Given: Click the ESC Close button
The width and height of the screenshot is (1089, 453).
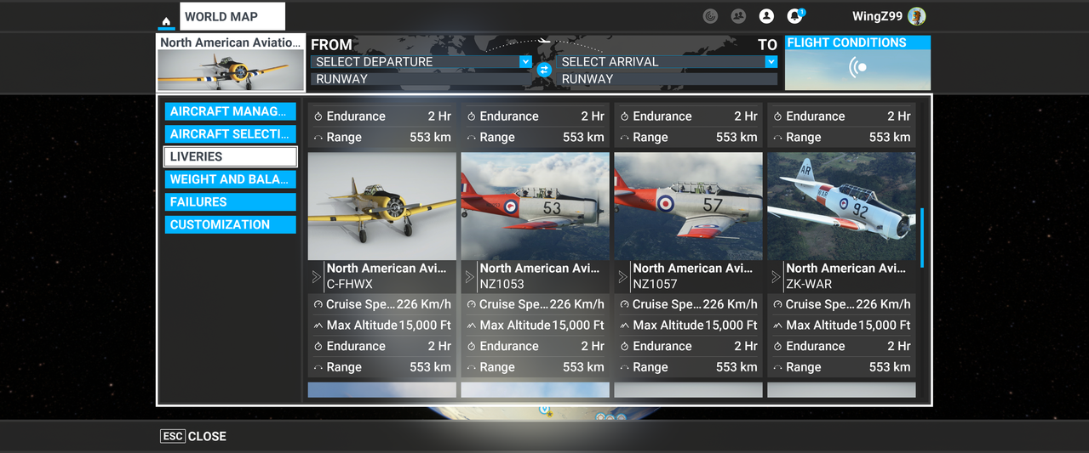Looking at the screenshot, I should coord(193,436).
